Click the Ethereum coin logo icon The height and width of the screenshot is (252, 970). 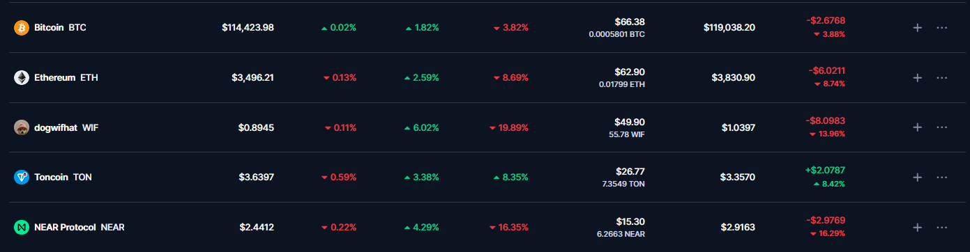[22, 77]
